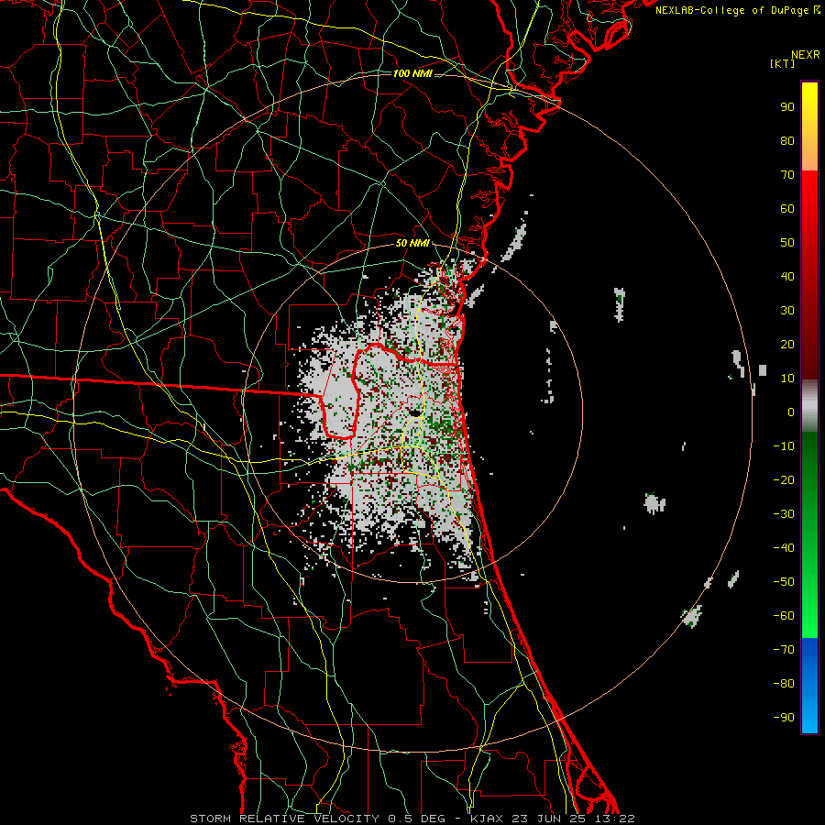
Task: Click the Storm Relative Velocity caption at bottom
Action: (412, 819)
